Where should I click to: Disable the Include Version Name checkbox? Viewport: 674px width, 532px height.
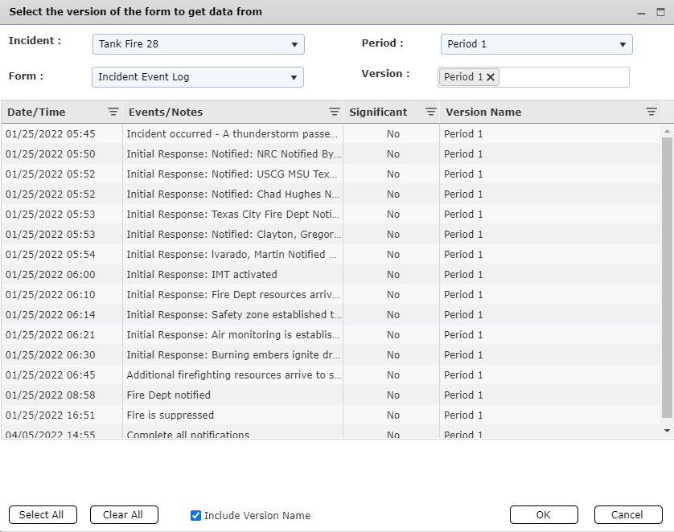195,515
